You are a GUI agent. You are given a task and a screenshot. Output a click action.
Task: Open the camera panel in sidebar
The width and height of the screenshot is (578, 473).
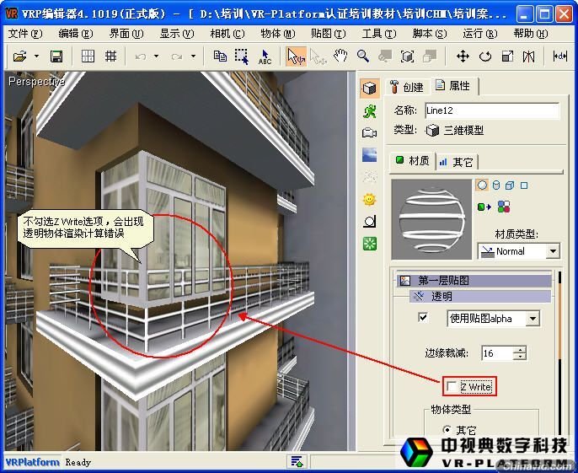click(x=369, y=132)
